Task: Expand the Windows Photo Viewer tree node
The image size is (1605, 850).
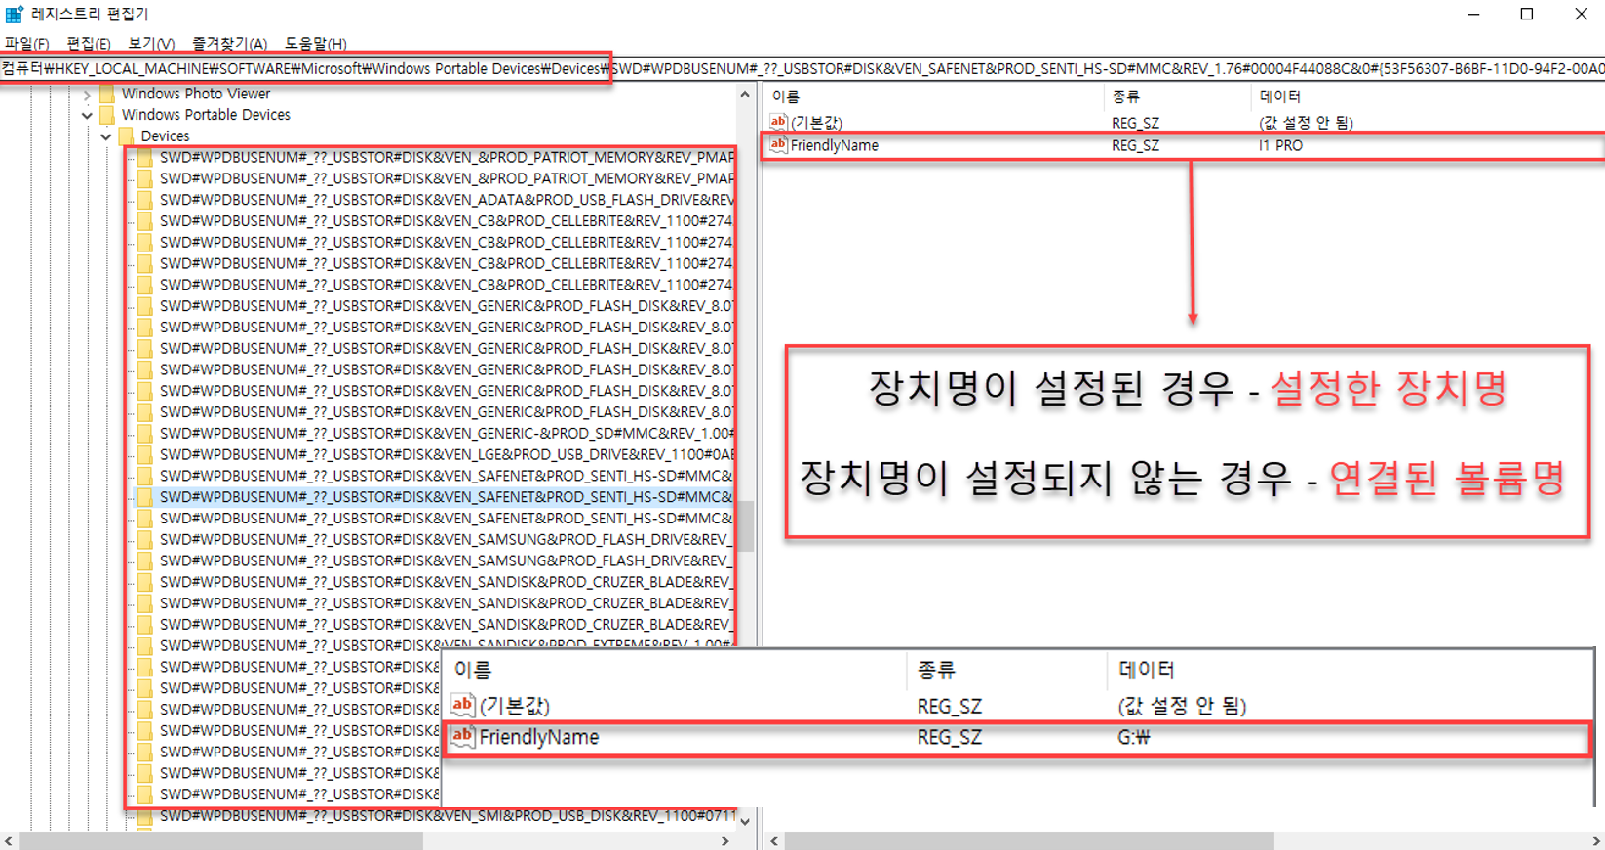Action: [87, 95]
